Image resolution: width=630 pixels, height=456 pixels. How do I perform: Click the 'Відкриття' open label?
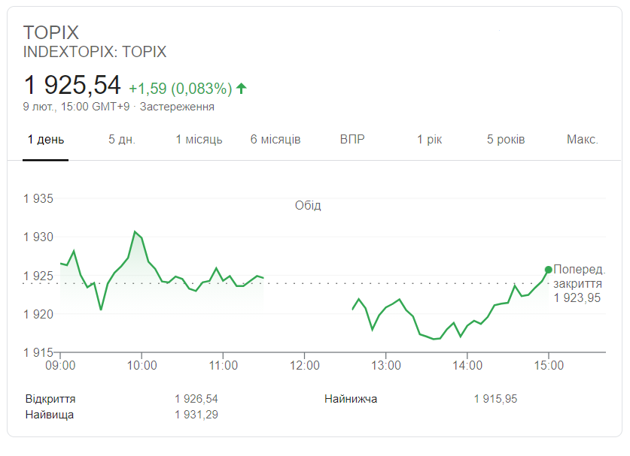coord(50,399)
